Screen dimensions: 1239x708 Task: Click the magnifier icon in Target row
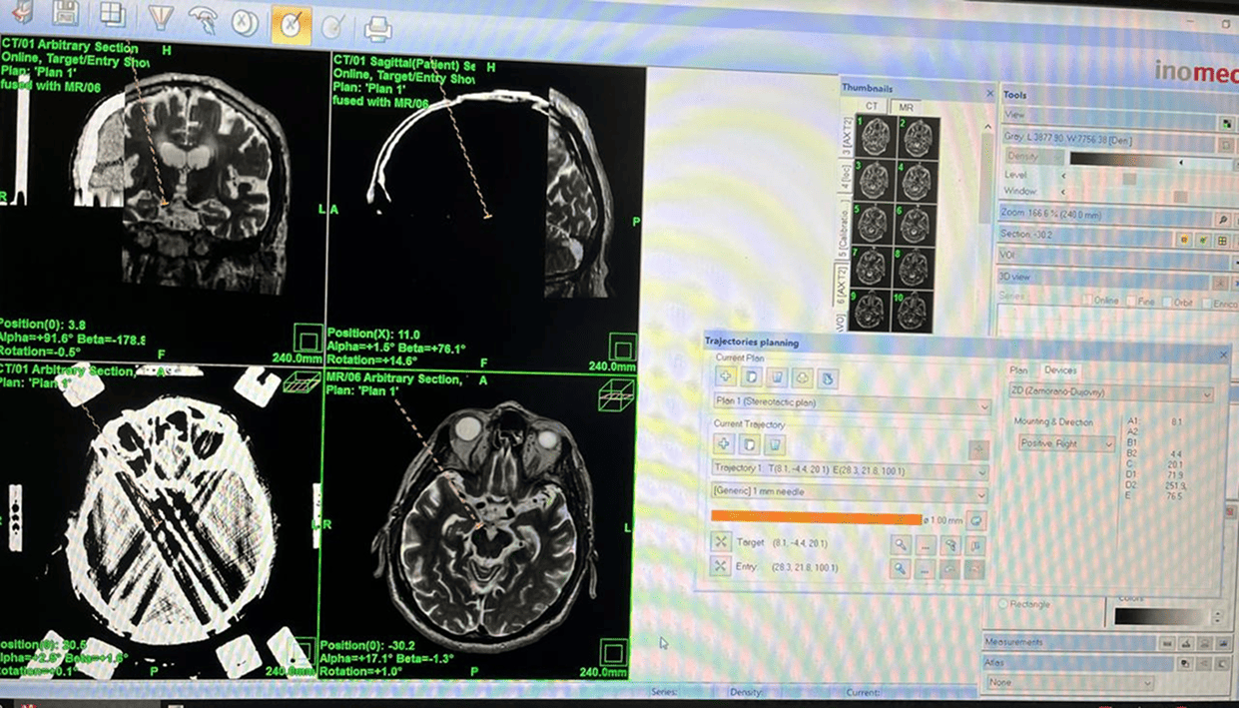click(901, 544)
